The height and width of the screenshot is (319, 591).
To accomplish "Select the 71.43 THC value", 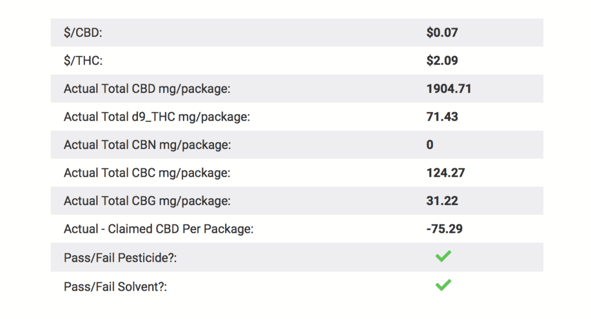I will click(442, 117).
